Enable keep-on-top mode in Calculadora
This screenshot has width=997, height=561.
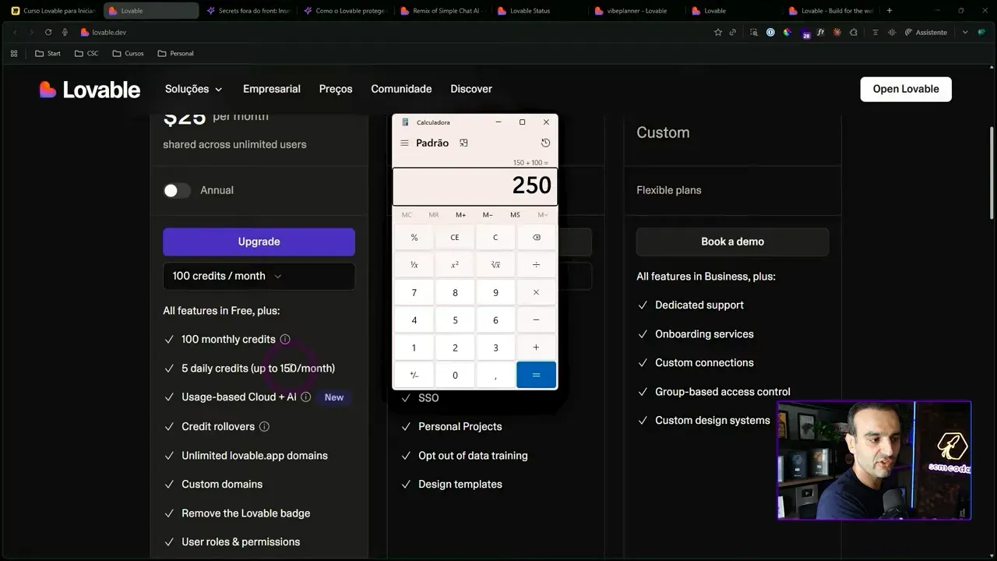click(x=463, y=143)
